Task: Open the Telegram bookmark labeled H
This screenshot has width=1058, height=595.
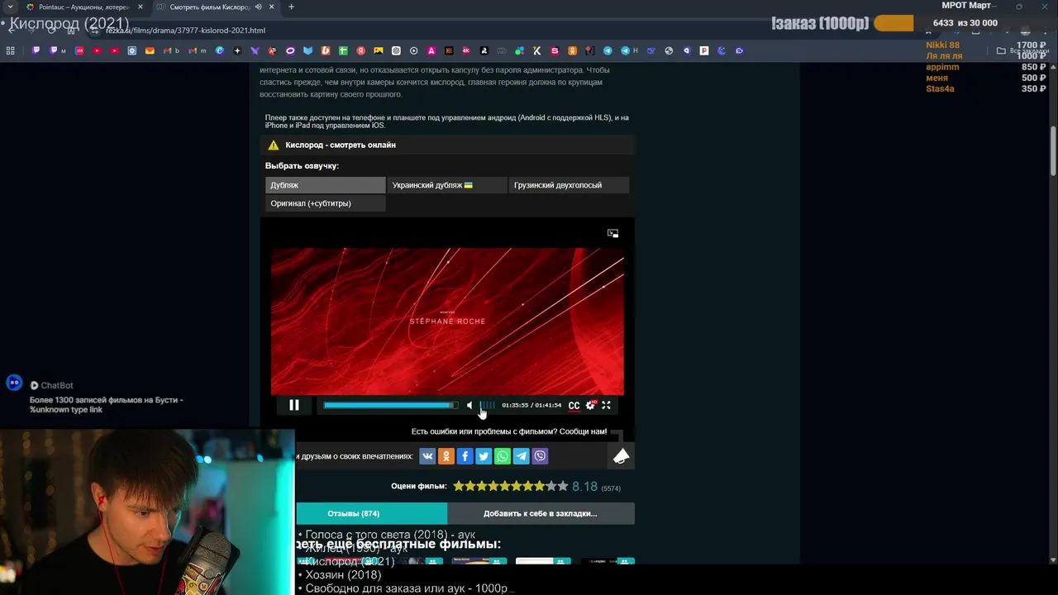Action: coord(629,50)
